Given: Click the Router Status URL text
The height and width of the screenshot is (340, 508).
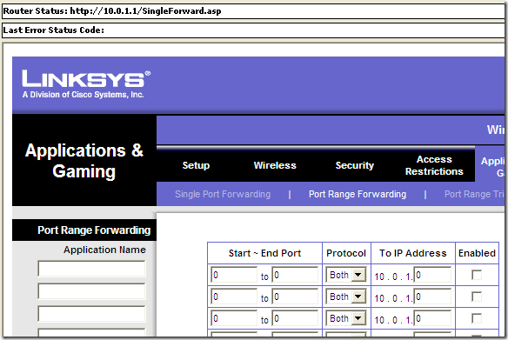Looking at the screenshot, I should (x=145, y=11).
